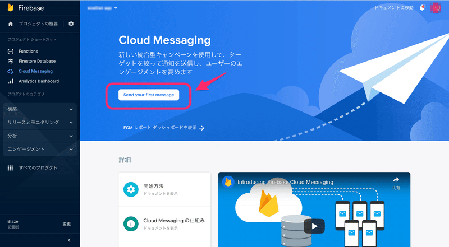The width and height of the screenshot is (449, 247).
Task: Play the Introducing Firebase Cloud Messaging video
Action: click(x=314, y=226)
